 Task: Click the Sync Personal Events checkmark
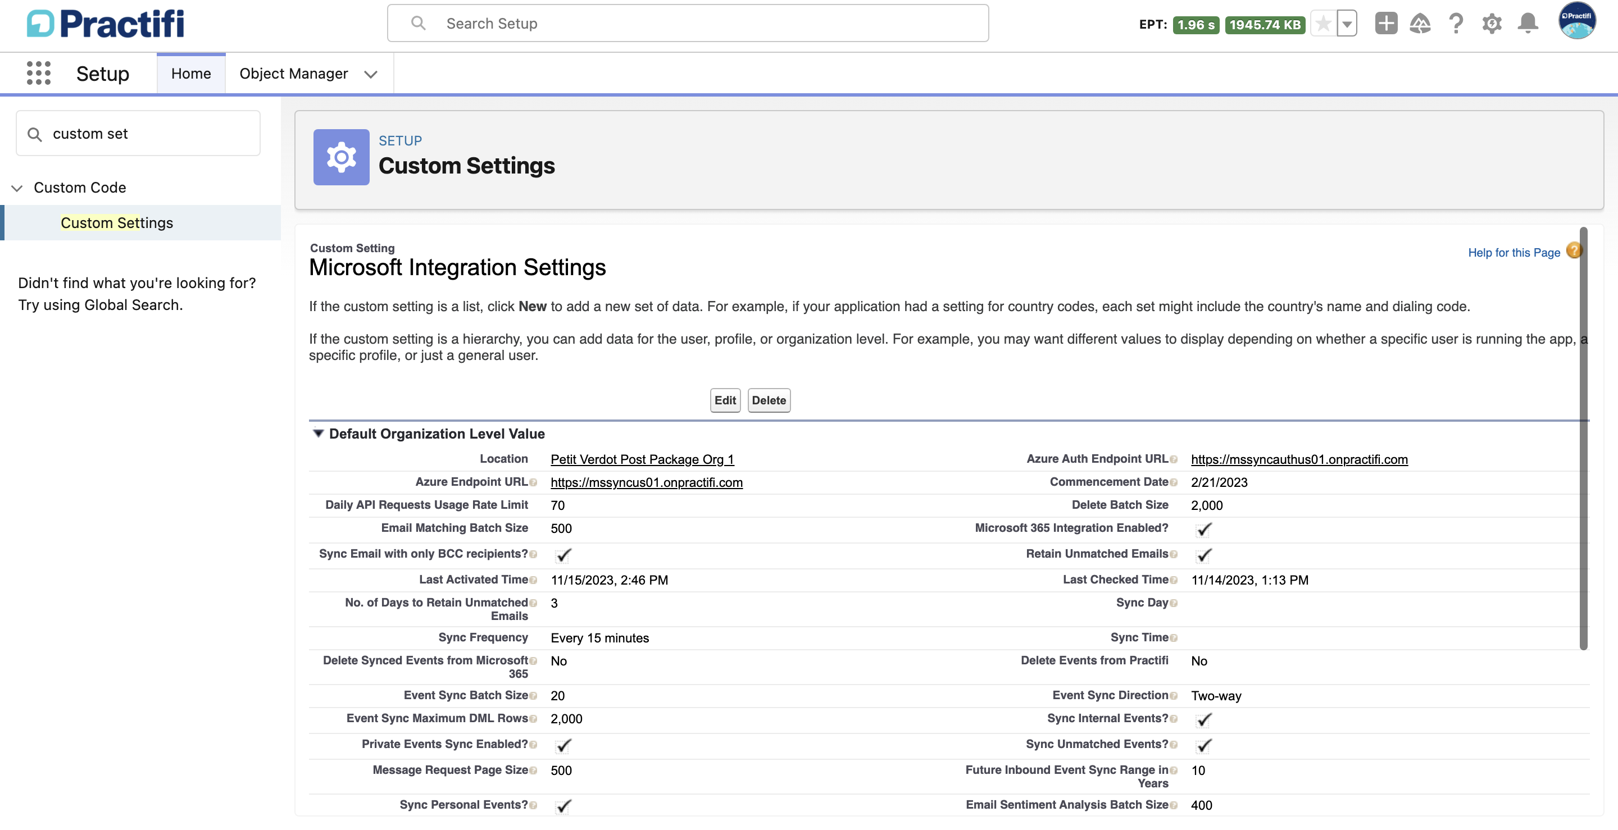563,806
